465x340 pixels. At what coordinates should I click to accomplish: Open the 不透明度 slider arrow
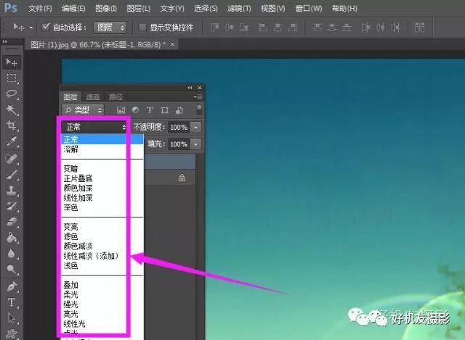point(195,128)
